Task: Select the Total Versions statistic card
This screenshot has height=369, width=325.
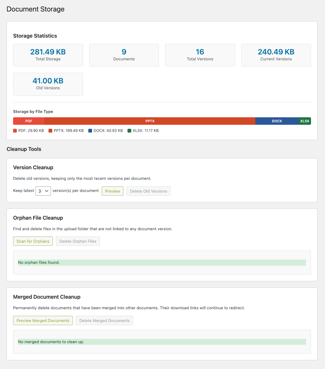Action: tap(200, 55)
